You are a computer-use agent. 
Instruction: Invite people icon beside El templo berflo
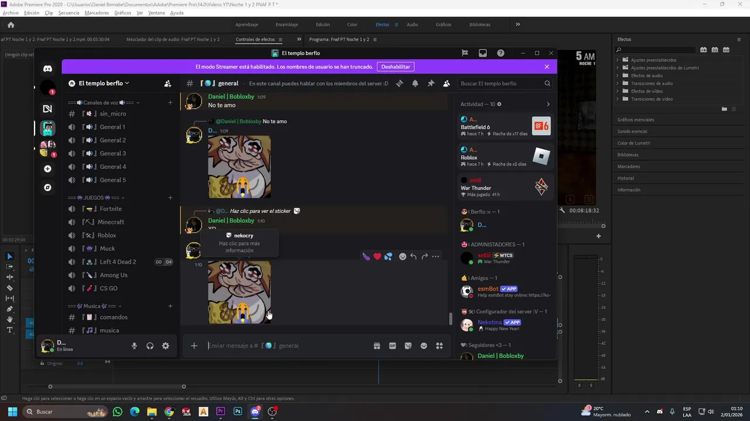[168, 84]
